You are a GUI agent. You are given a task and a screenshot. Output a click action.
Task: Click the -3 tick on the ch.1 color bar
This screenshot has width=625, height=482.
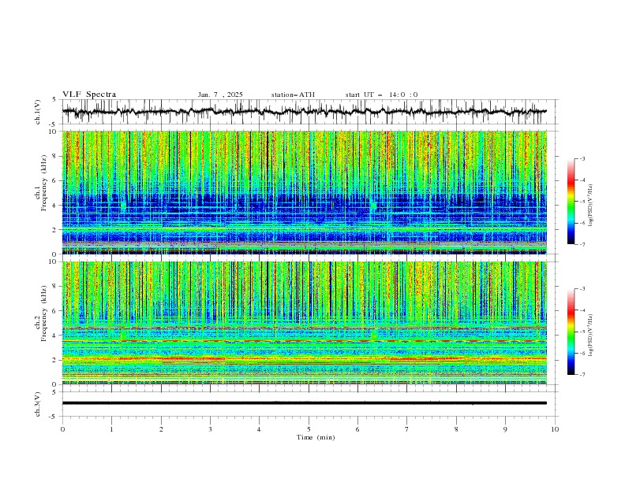pyautogui.click(x=582, y=158)
